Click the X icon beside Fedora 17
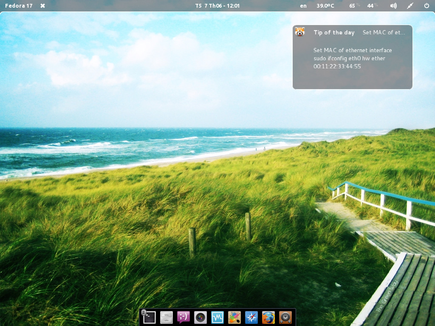435x326 pixels. (43, 6)
